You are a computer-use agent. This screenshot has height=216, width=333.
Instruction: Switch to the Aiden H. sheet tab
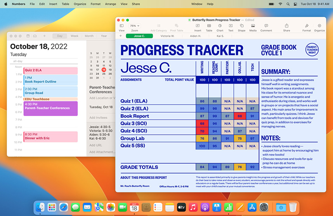tap(195, 36)
